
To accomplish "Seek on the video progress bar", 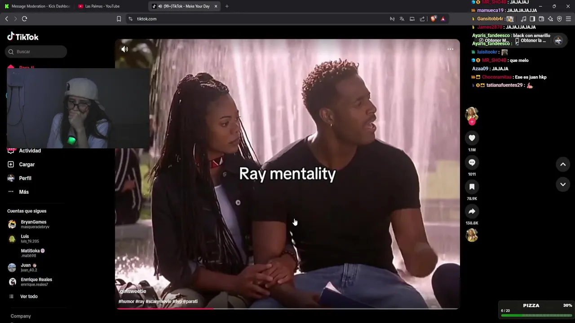I will (x=287, y=308).
